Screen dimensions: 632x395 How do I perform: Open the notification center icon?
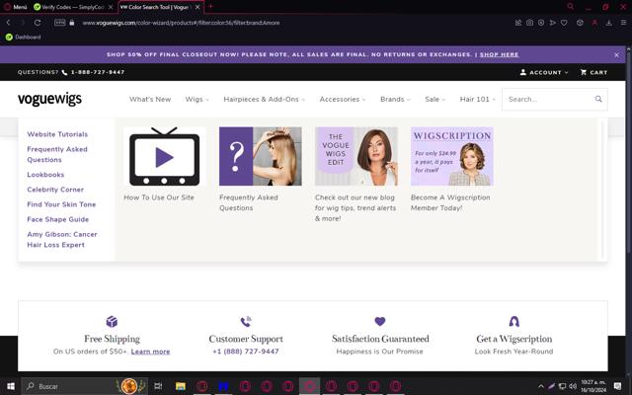pos(617,386)
